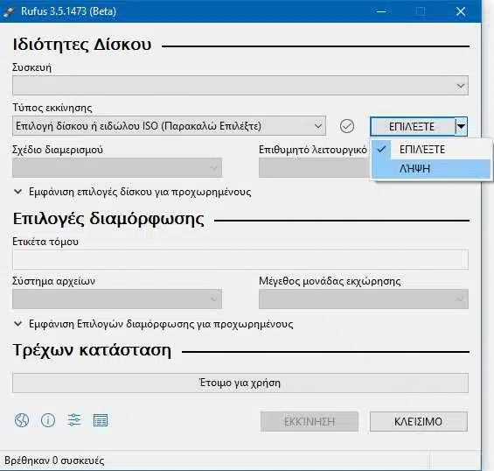Viewport: 494px width, 471px height.
Task: Open the ΕΠΙΛΕΞΤΕ button split arrow
Action: click(x=461, y=126)
